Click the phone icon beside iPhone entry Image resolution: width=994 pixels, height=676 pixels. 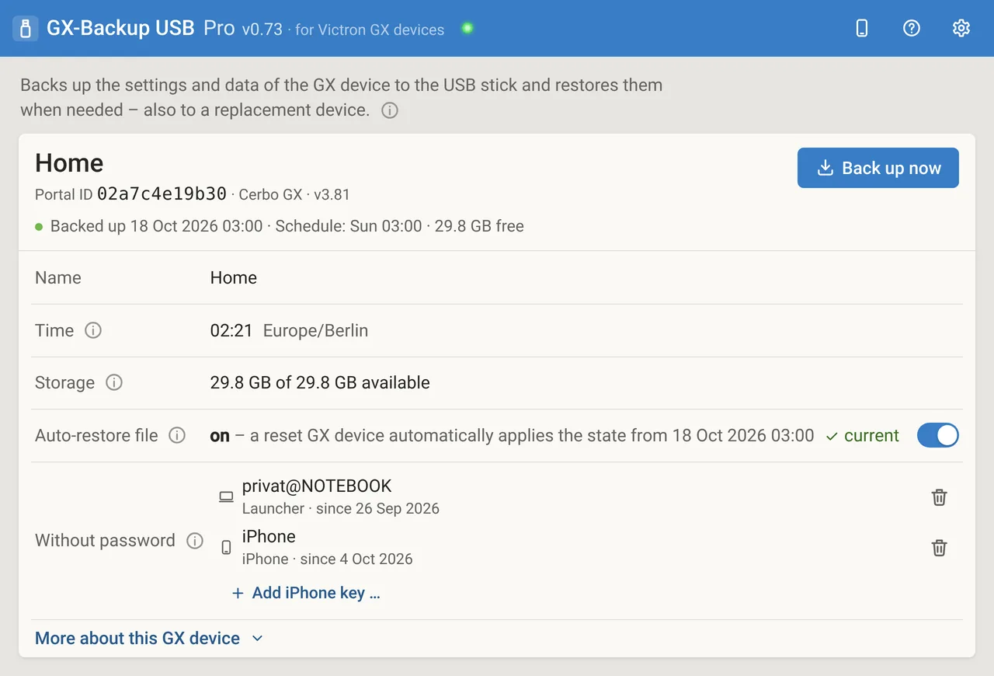tap(226, 548)
